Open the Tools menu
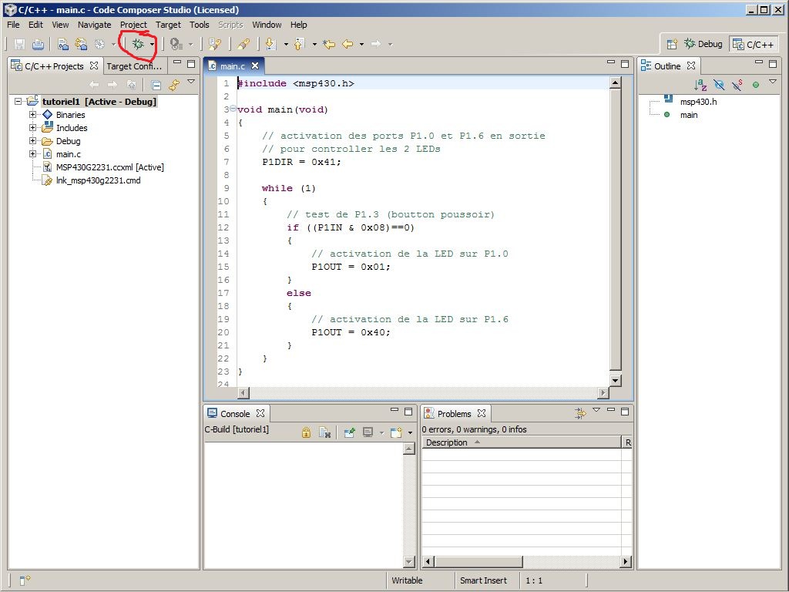Screen dimensions: 789x592 click(x=200, y=25)
